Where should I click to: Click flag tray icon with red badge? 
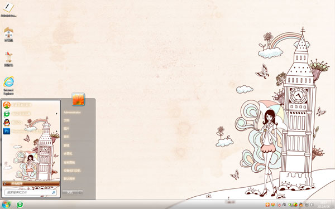(x=279, y=205)
